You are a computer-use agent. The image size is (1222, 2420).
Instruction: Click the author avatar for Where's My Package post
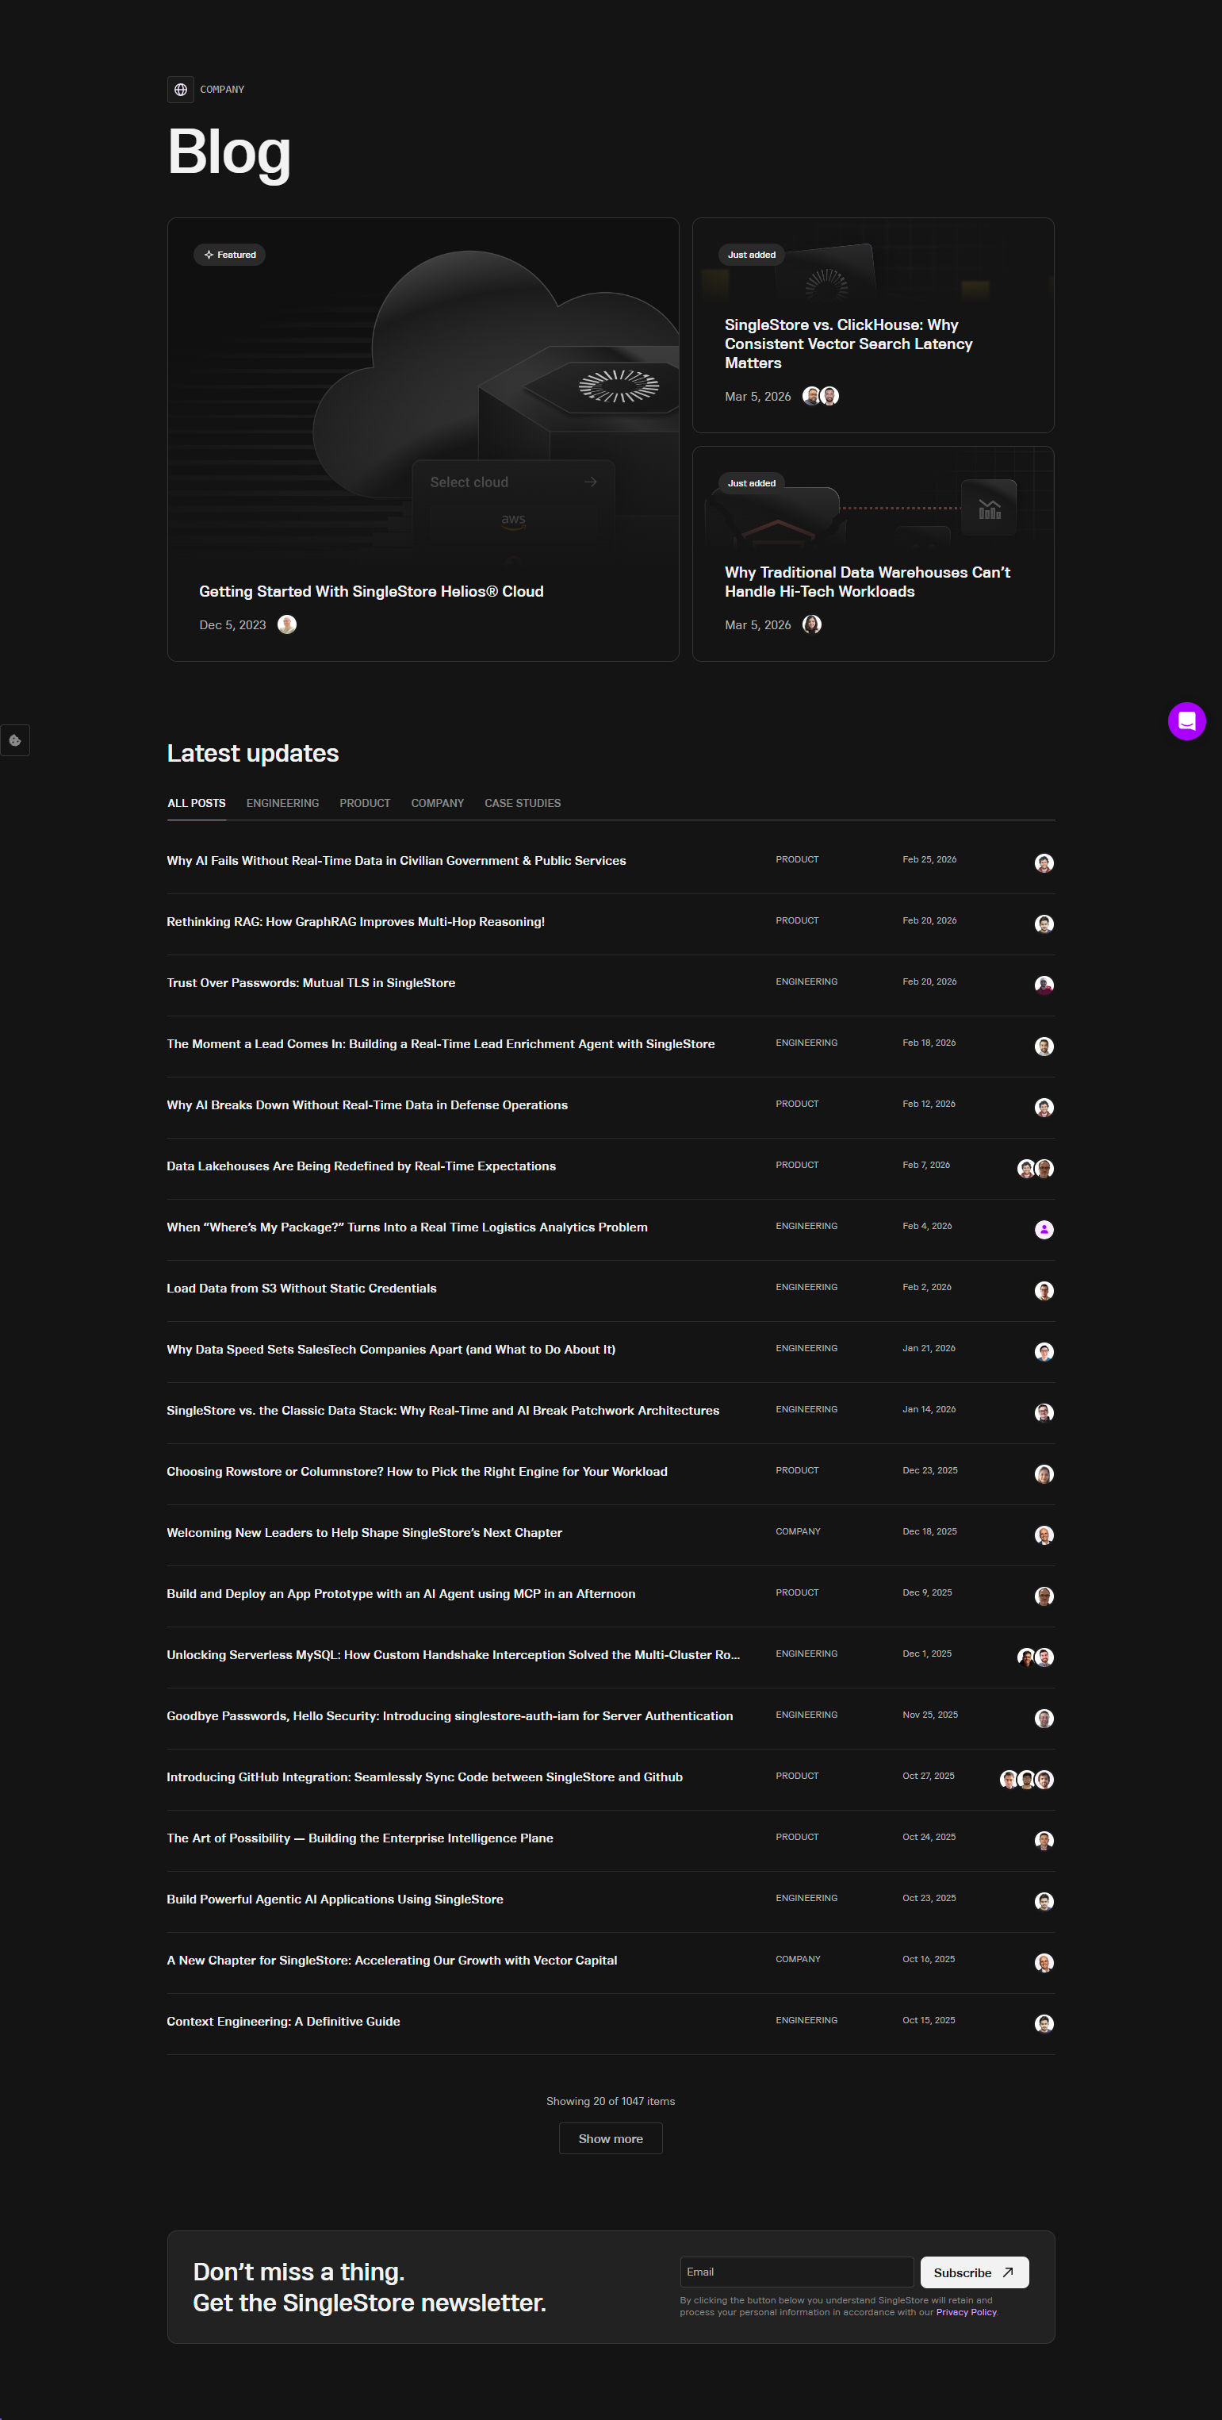[1044, 1229]
